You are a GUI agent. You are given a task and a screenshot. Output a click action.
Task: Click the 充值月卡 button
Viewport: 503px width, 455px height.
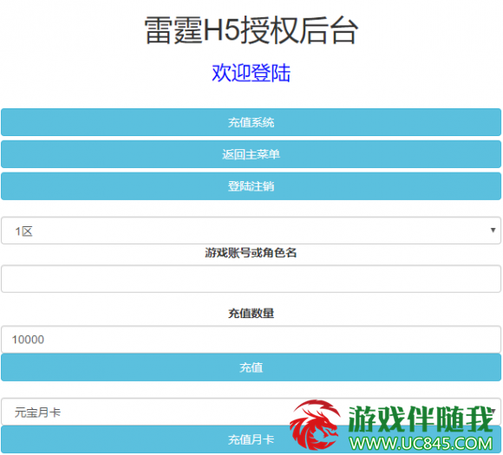tap(251, 439)
